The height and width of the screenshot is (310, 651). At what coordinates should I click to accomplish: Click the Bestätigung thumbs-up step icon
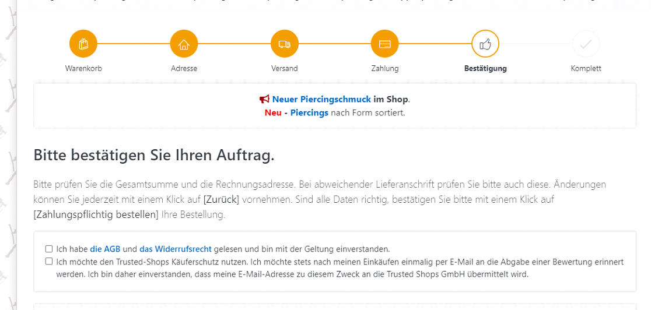pos(485,44)
